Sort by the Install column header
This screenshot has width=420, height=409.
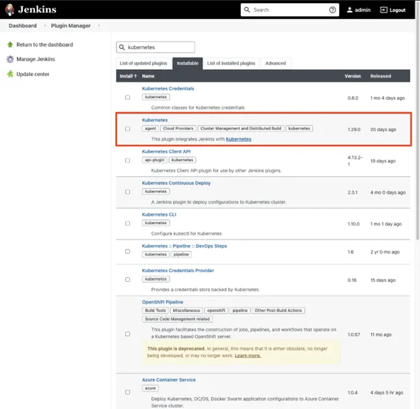pos(128,76)
